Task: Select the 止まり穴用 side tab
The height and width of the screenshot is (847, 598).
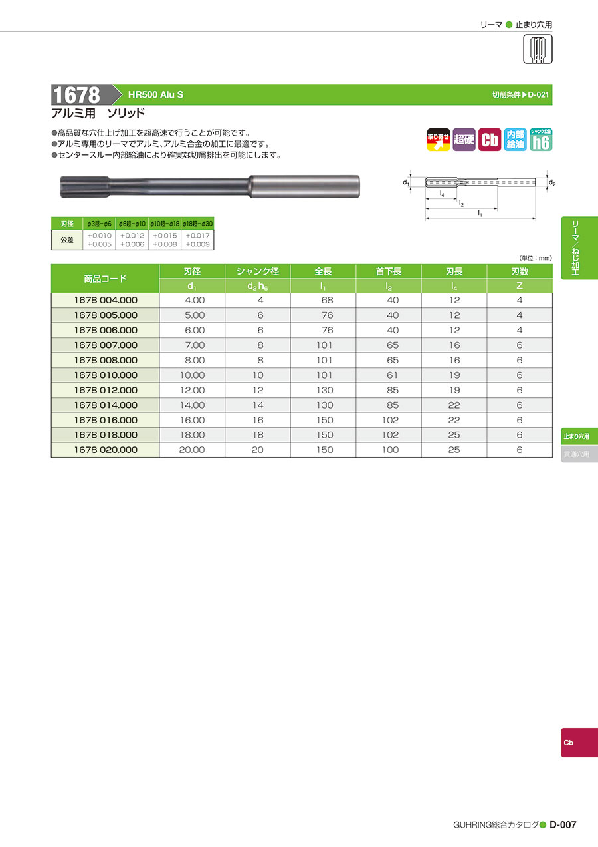Action: point(579,436)
